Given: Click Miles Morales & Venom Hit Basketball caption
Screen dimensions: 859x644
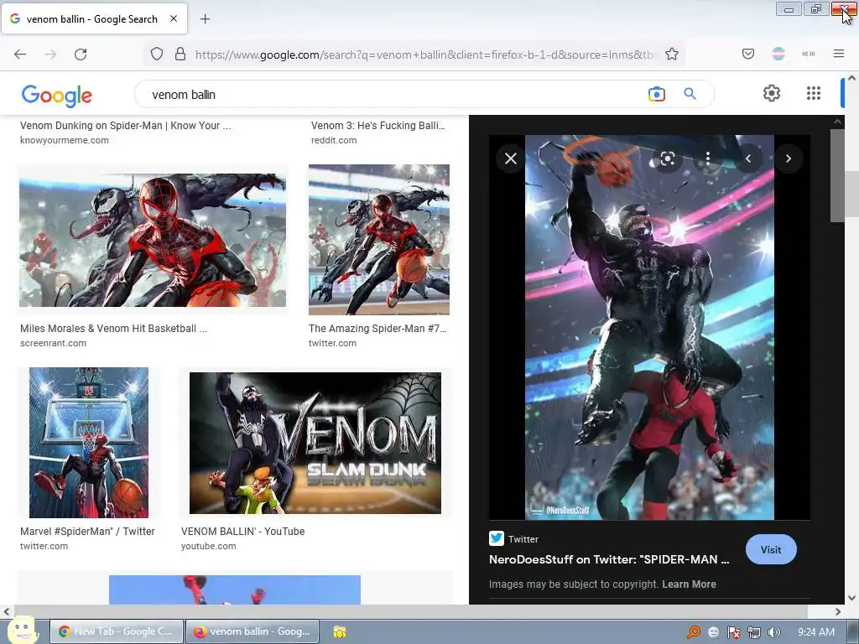Looking at the screenshot, I should tap(113, 329).
